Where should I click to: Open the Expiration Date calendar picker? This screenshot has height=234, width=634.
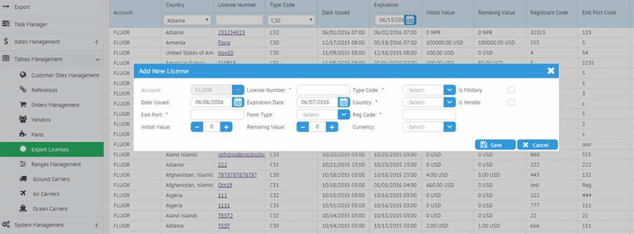tap(344, 102)
